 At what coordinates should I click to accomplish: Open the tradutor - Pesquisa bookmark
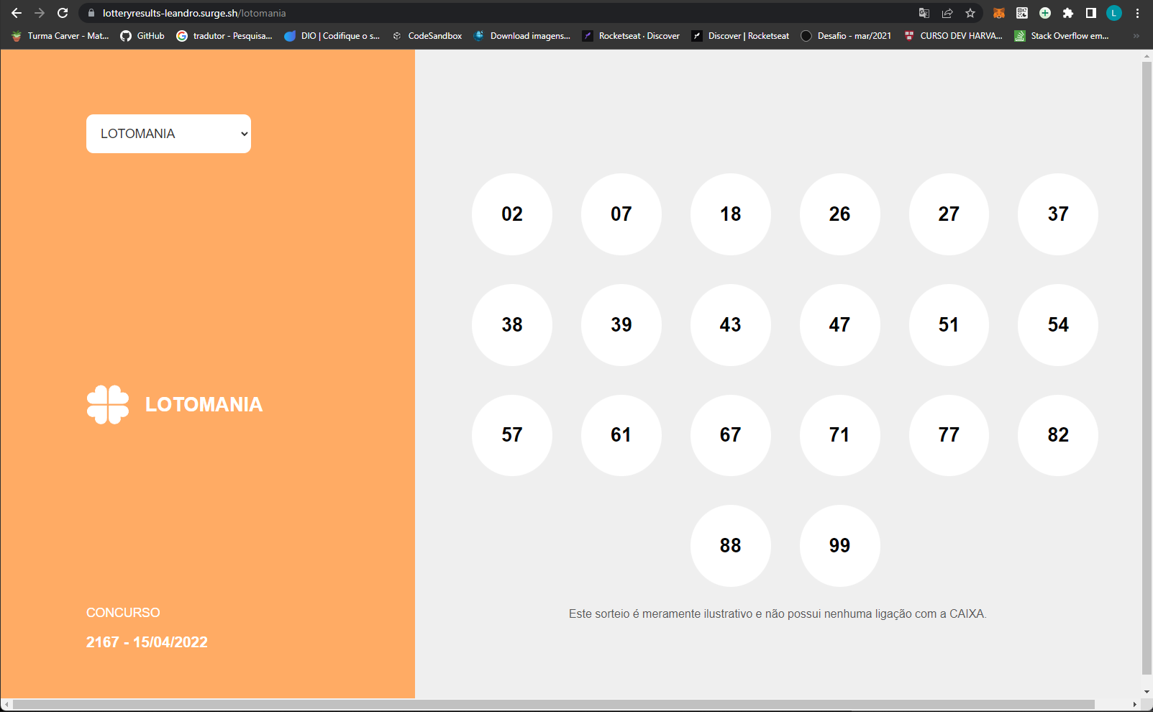coord(224,36)
